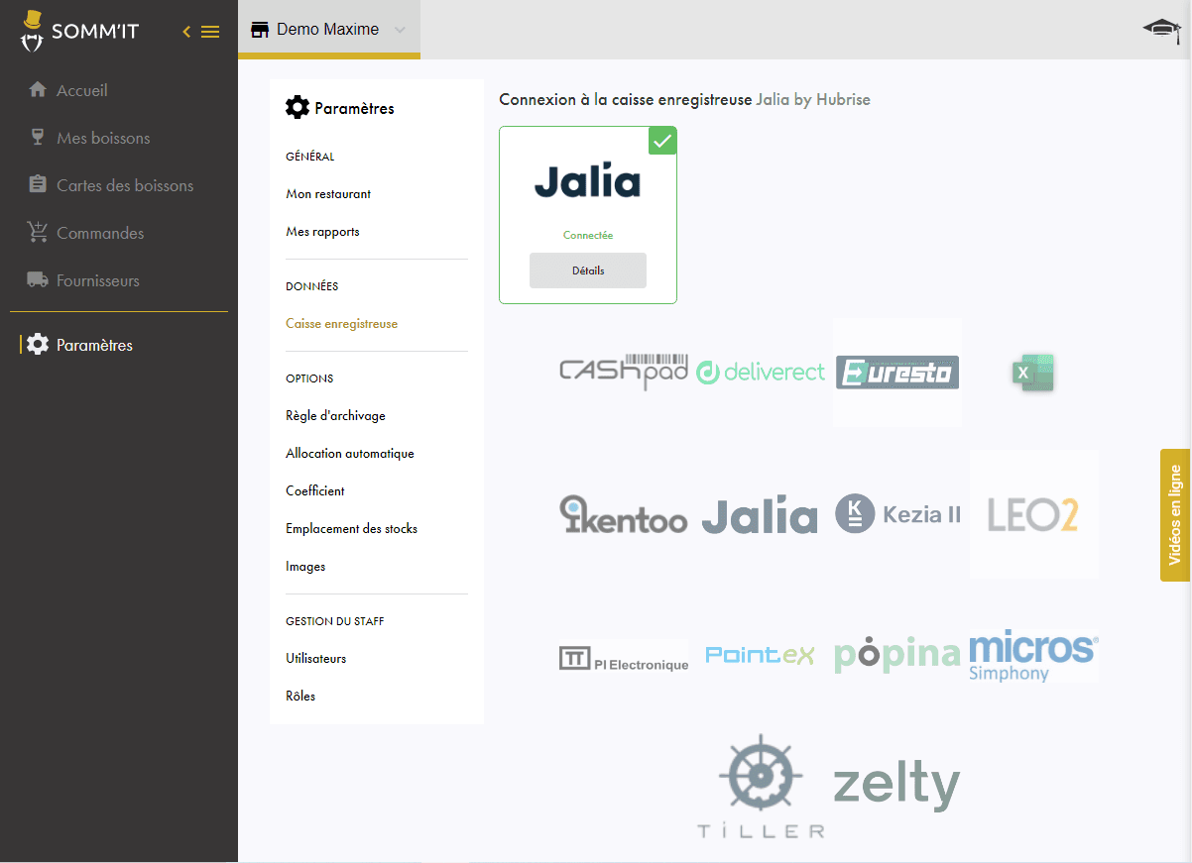Click the truck icon for Fournisseurs
1192x863 pixels.
38,280
